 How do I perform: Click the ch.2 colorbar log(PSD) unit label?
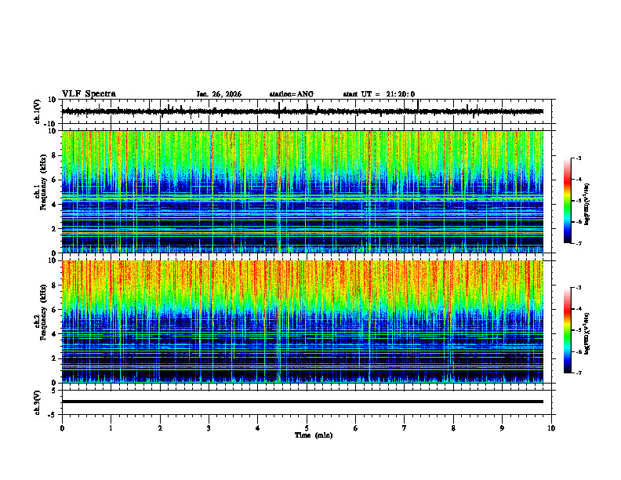coord(586,333)
